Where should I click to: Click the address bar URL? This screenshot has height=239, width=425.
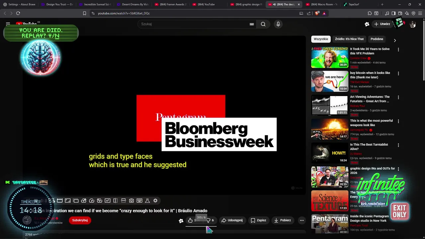[x=124, y=13]
